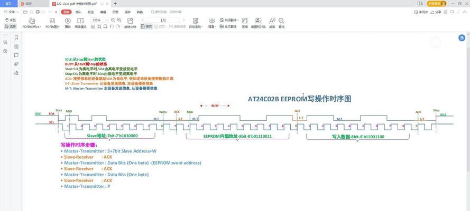Viewport: 470px width, 211px height.
Task: Switch to the 插入 ribbon tab
Action: point(78,12)
